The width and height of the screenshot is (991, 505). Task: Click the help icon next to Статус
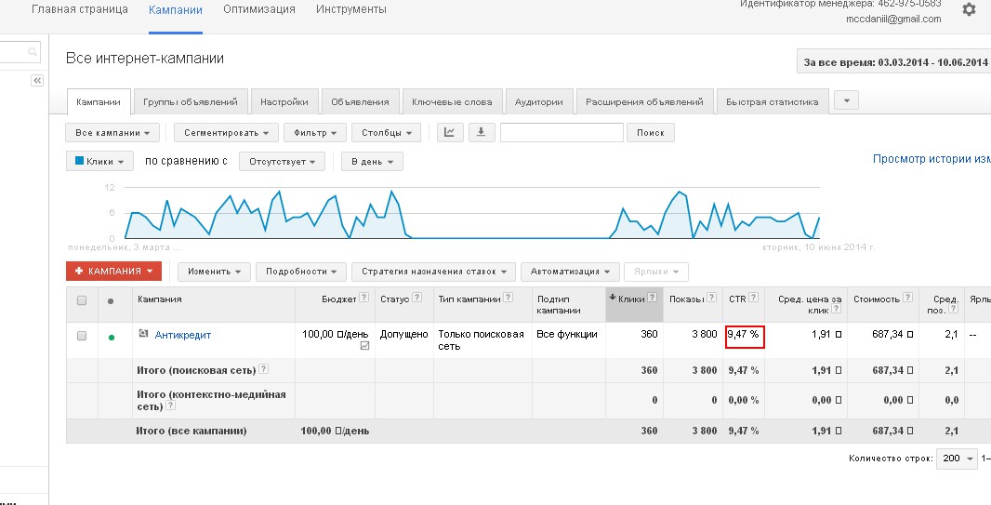click(x=417, y=298)
